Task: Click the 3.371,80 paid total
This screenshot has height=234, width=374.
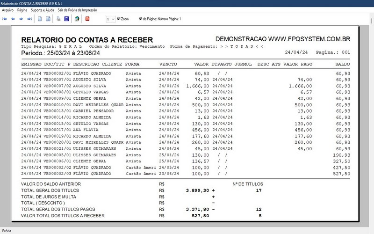Action: point(197,209)
